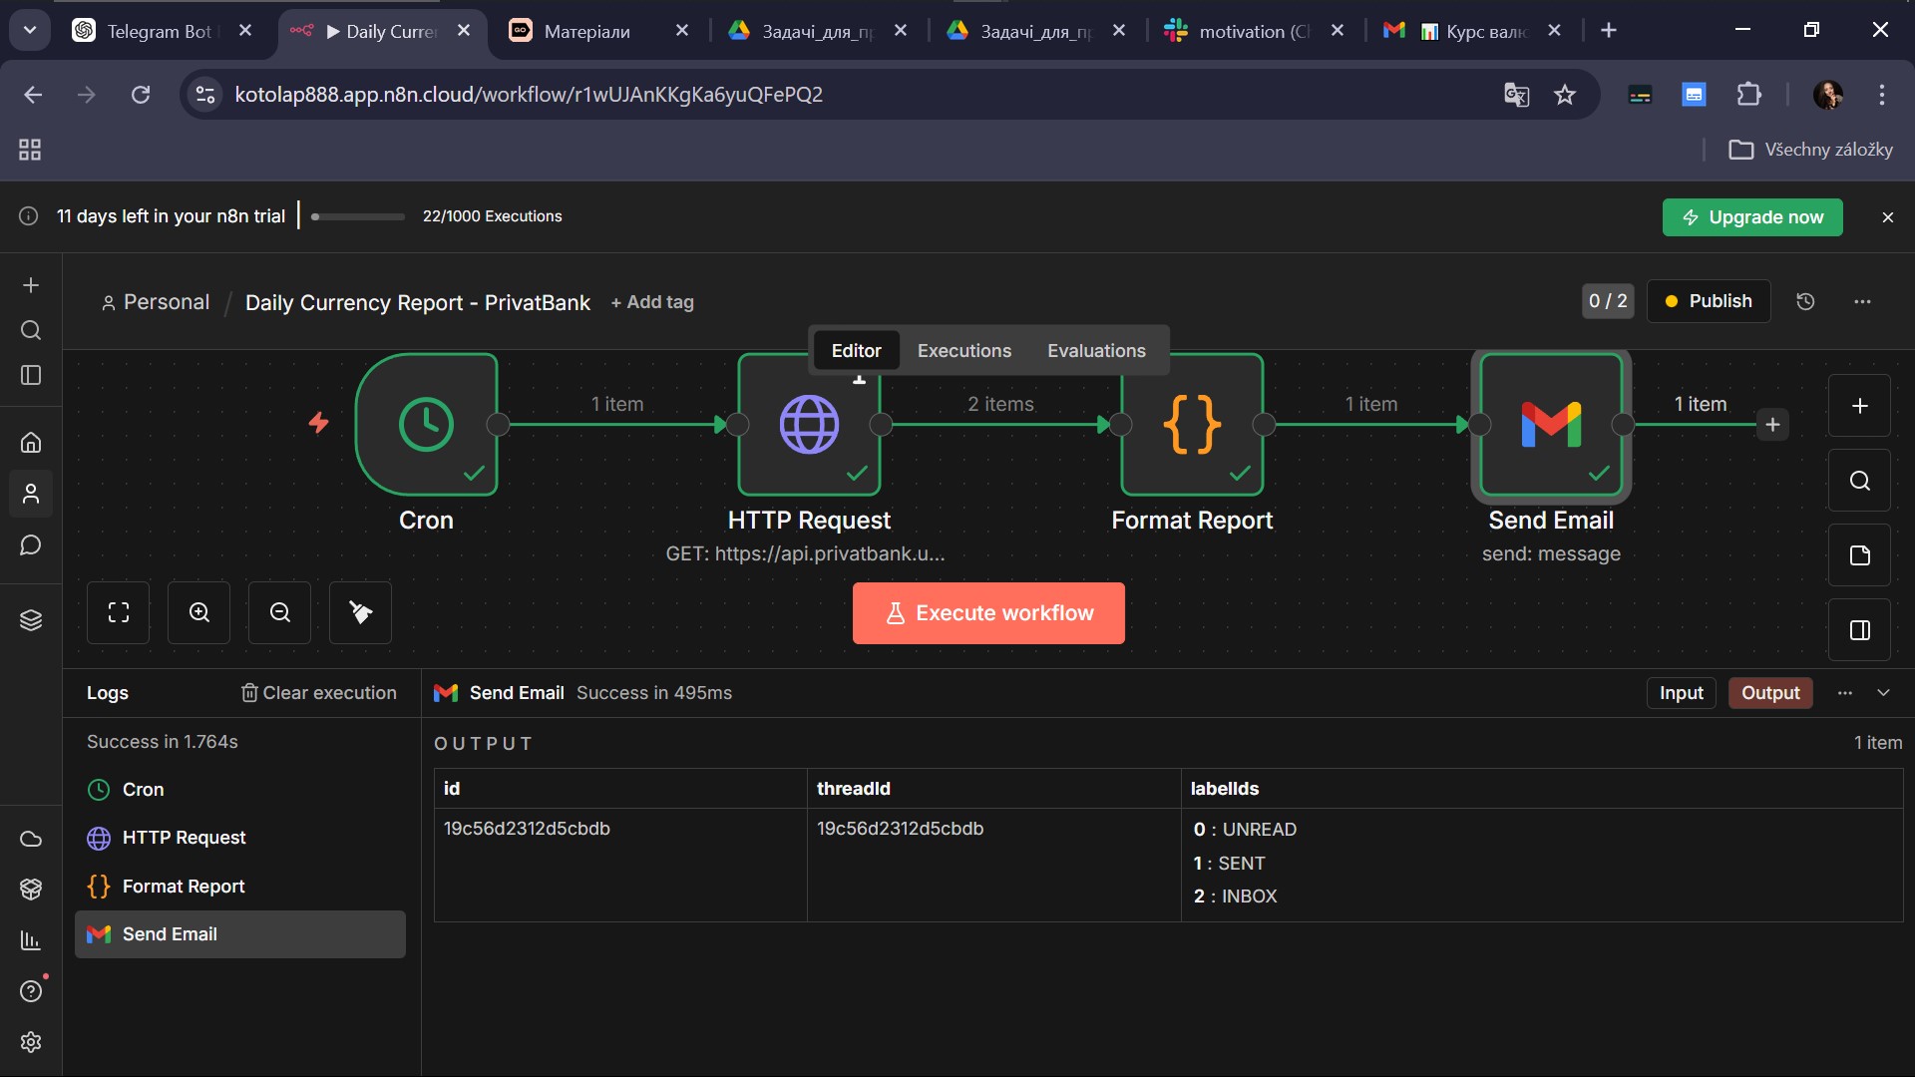Image resolution: width=1915 pixels, height=1077 pixels.
Task: Open the Personal project in sidebar
Action: click(31, 494)
